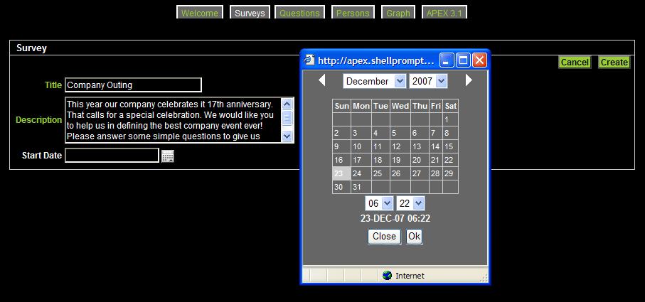This screenshot has width=645, height=302.
Task: Open the calendar picker icon beside Start Date
Action: coord(168,156)
